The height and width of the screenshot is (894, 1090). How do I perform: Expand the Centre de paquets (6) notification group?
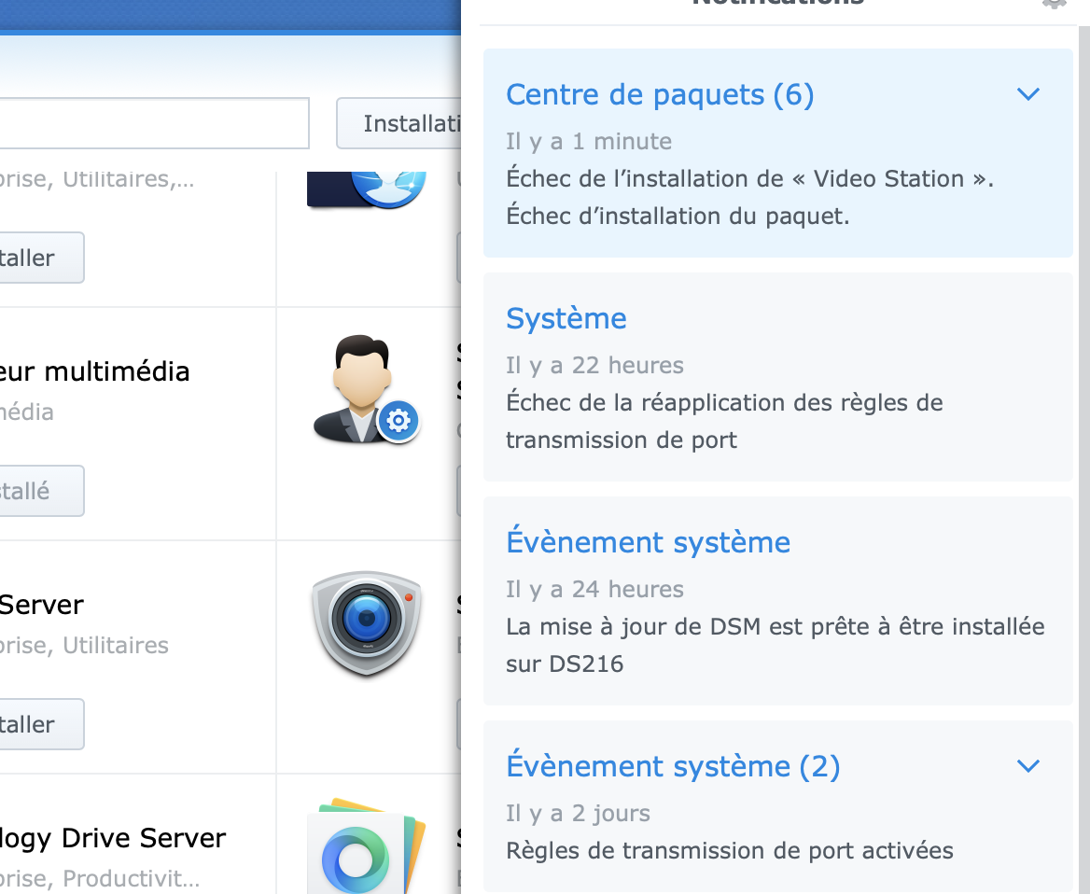coord(1027,94)
